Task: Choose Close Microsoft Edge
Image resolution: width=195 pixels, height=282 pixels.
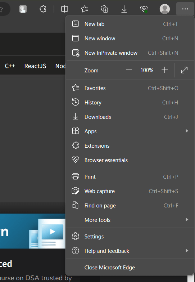Action: [130, 268]
